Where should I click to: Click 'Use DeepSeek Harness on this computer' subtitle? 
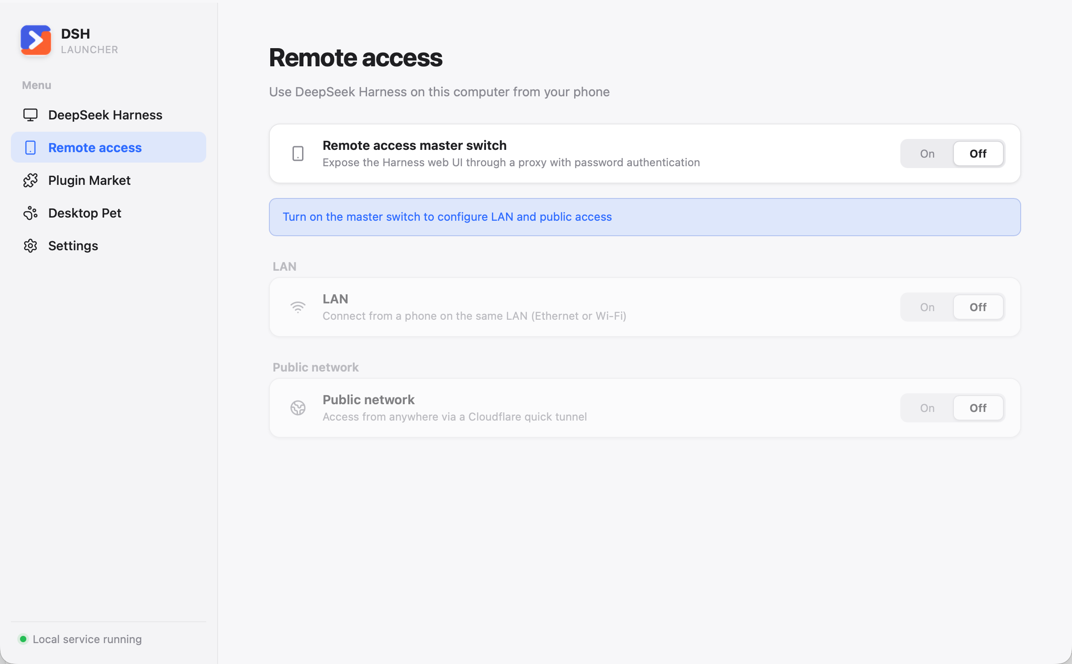click(439, 92)
